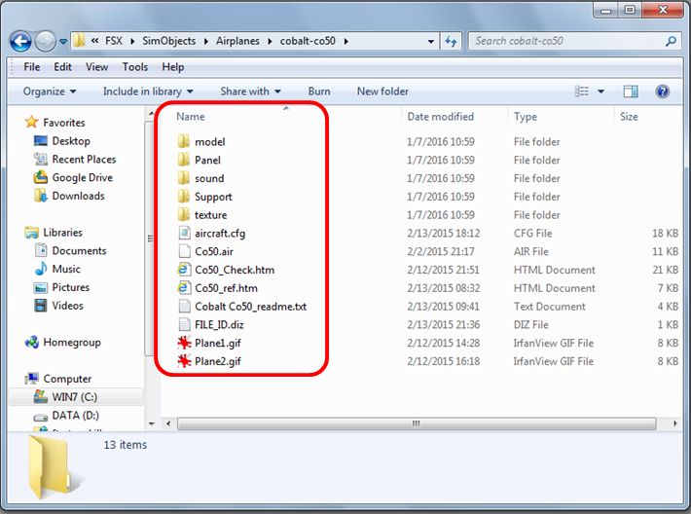The width and height of the screenshot is (691, 514).
Task: Select the Cobalt Co50_readme.txt file icon
Action: tap(184, 306)
